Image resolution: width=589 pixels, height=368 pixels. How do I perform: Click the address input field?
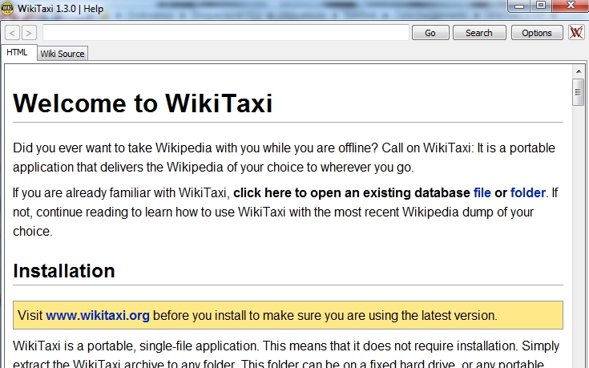tap(226, 33)
